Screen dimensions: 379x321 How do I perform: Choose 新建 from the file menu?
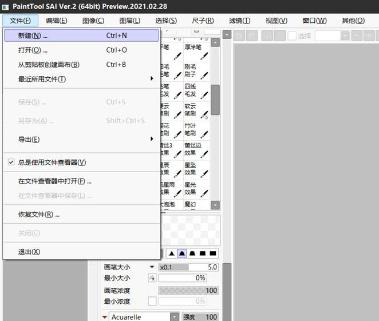81,35
